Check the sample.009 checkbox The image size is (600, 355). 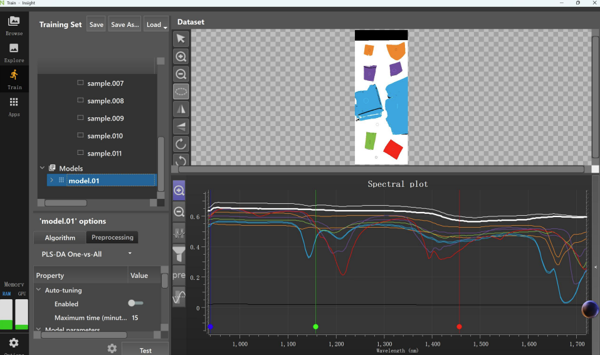[x=80, y=117]
